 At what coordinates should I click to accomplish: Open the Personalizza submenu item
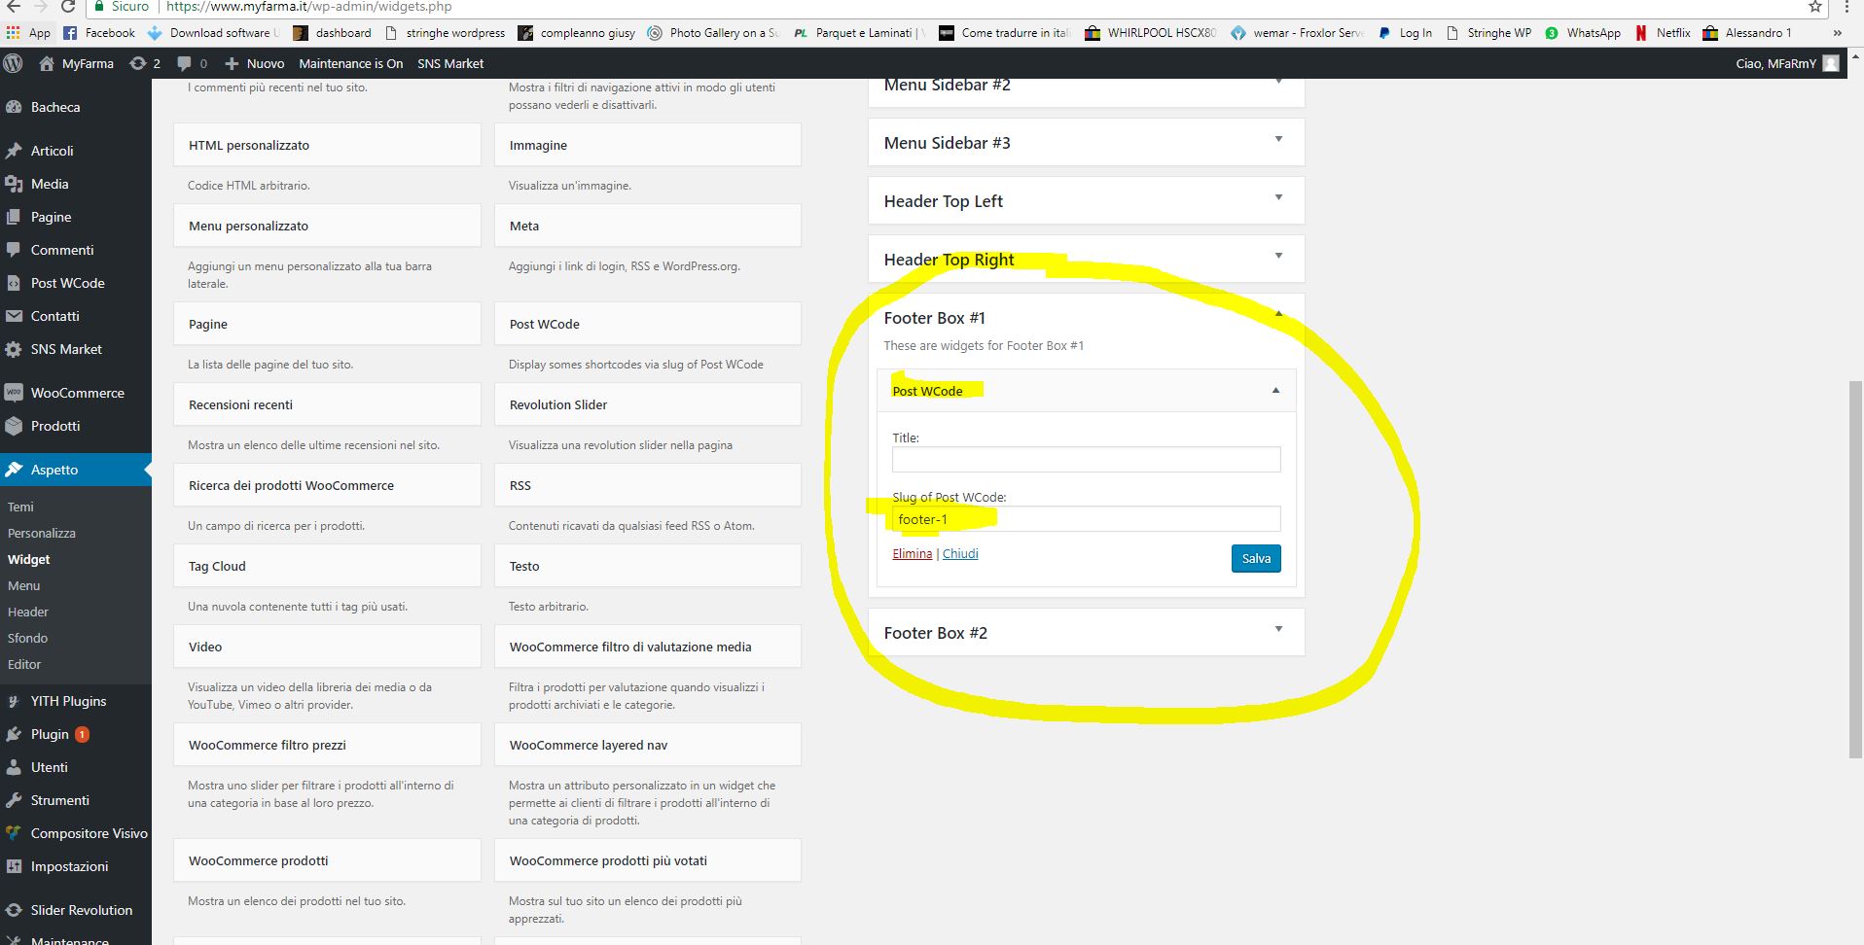42,533
